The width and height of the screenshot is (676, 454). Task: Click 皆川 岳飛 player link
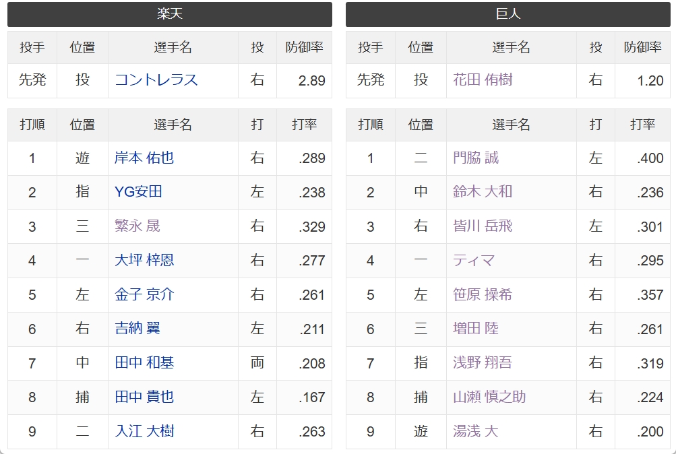pos(483,226)
